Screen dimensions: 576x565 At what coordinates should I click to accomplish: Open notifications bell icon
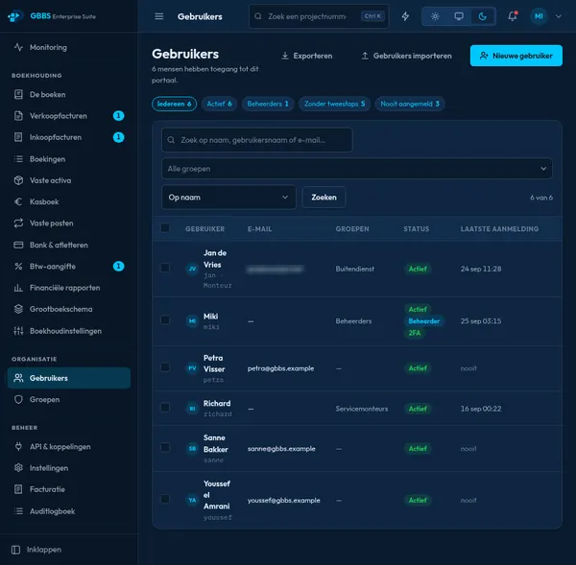(x=512, y=16)
